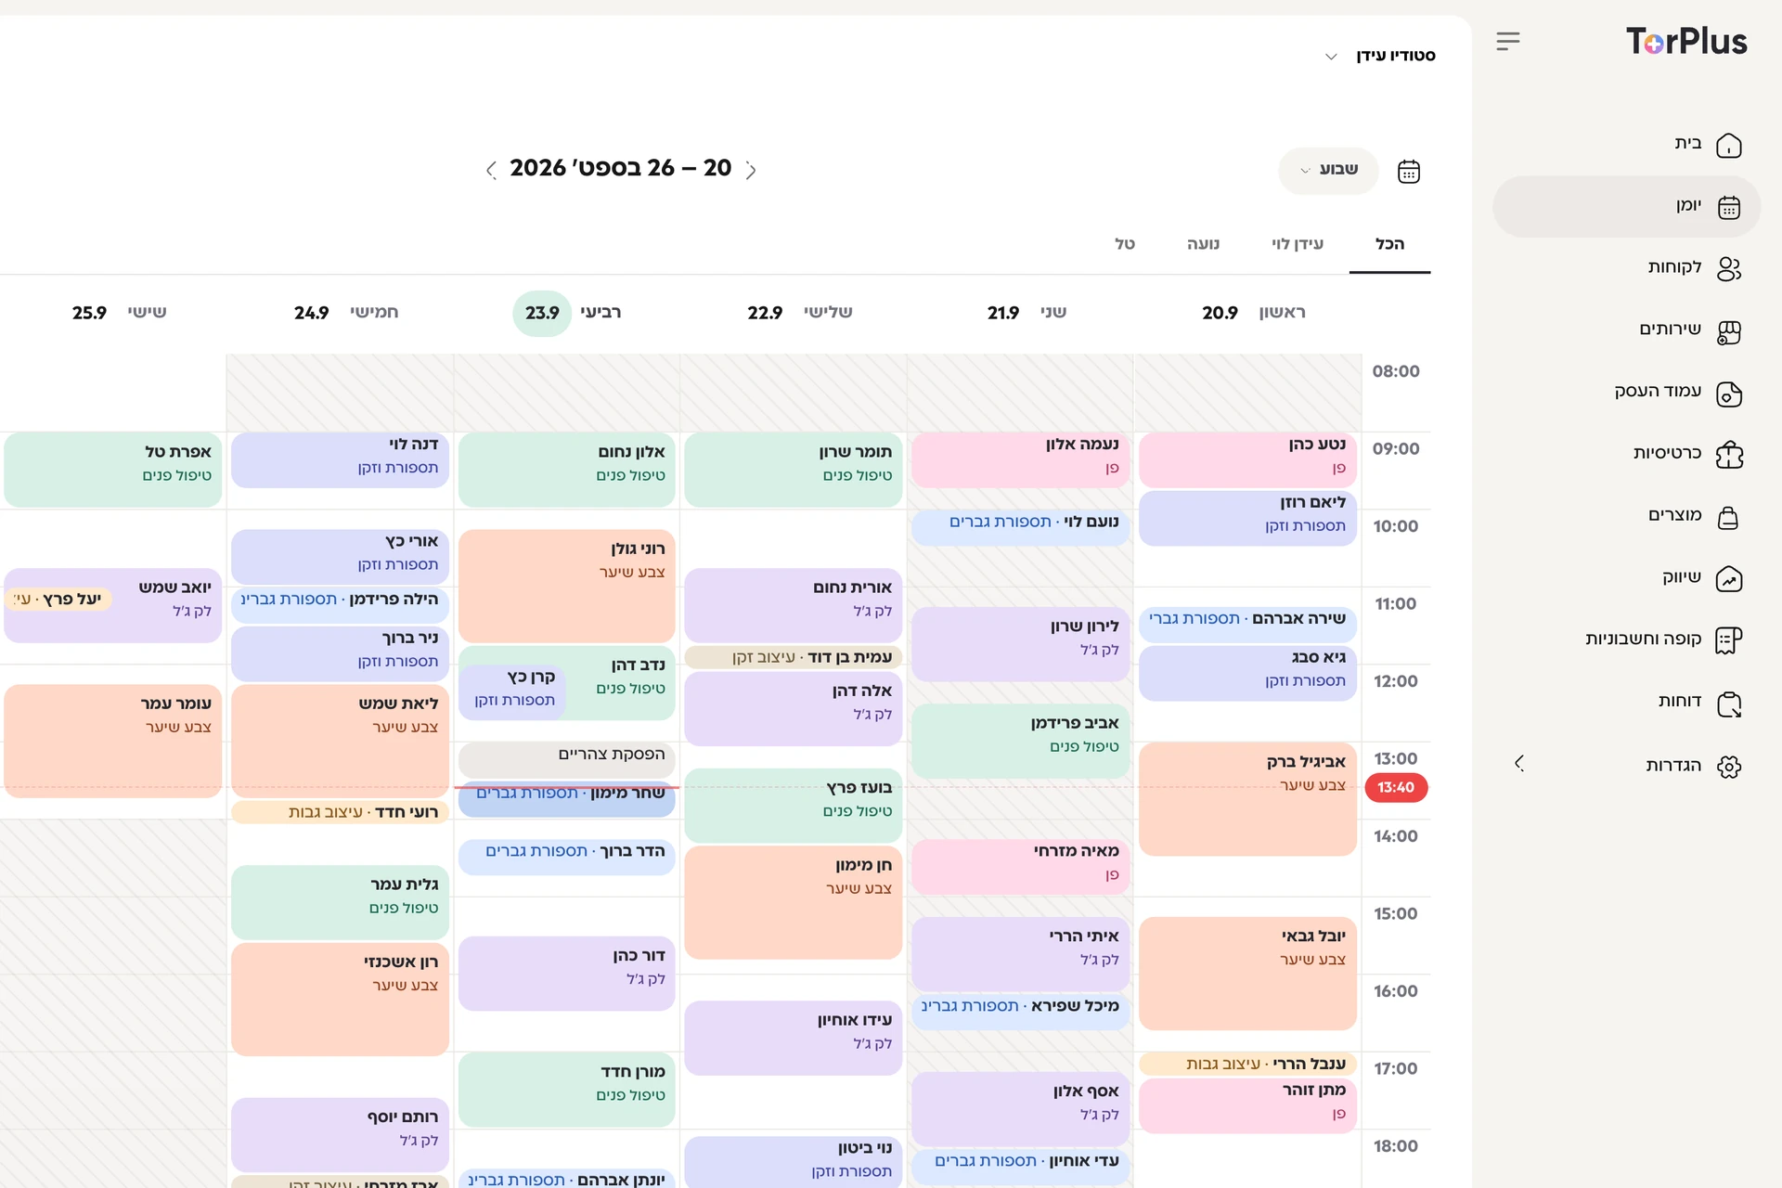Screen dimensions: 1782x1188
Task: Go to next week with left chevron
Action: click(490, 170)
